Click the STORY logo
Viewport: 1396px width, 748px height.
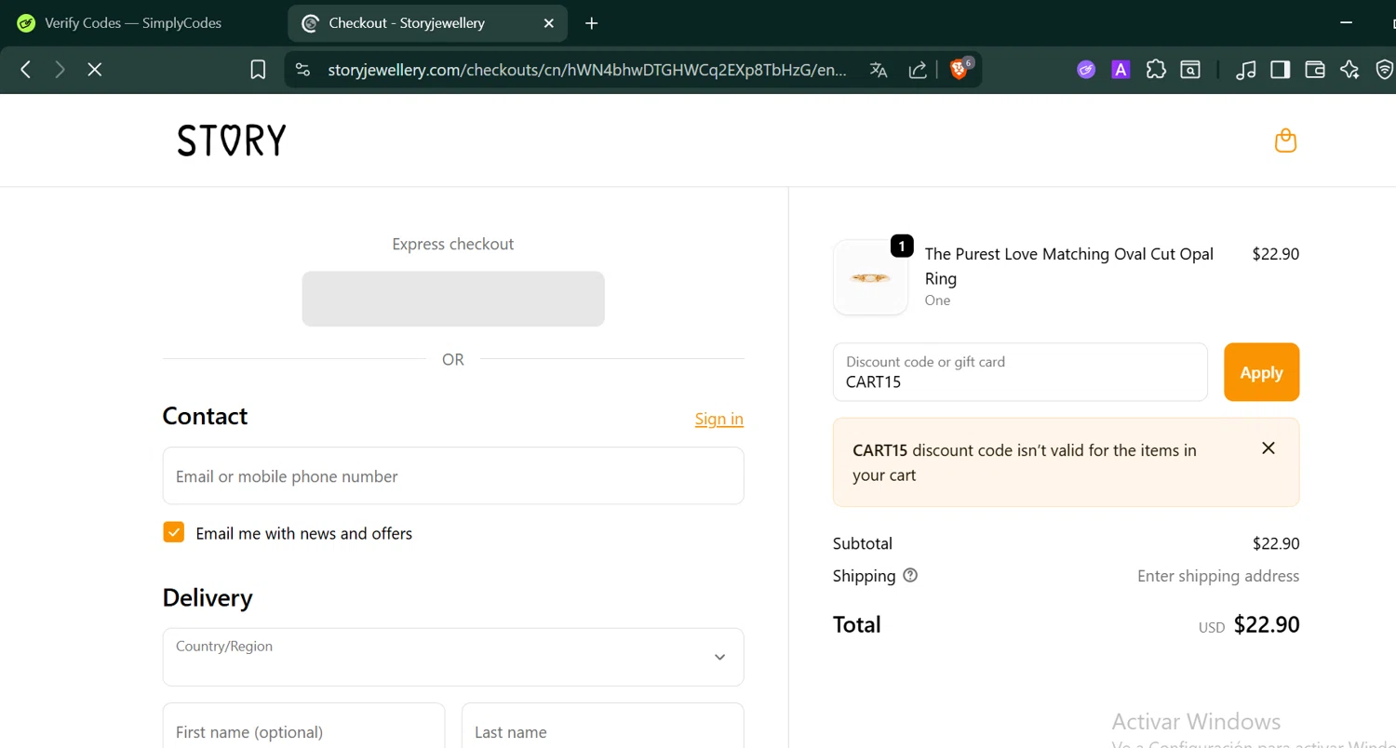click(x=232, y=140)
